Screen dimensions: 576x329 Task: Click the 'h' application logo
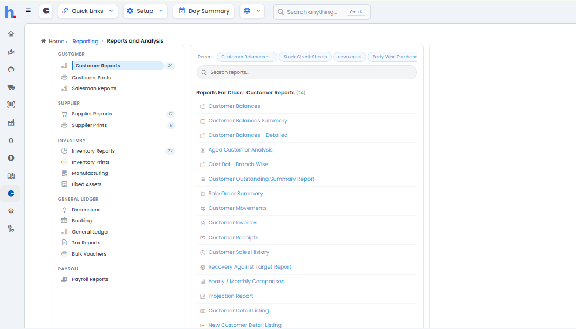10,12
